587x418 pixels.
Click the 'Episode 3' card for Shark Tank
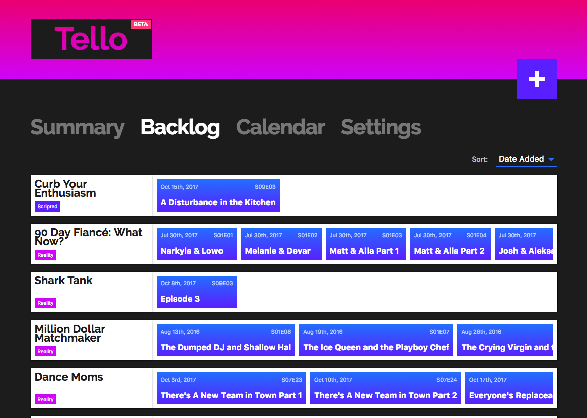(x=196, y=292)
